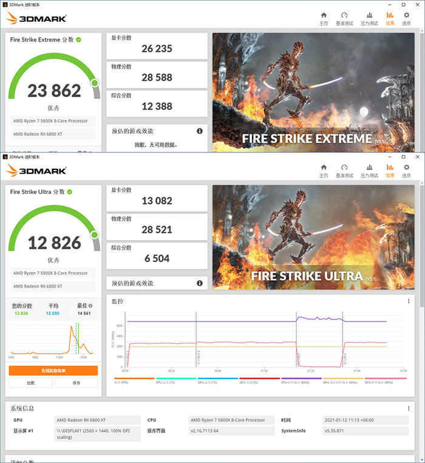Click 3DMARK logo in Fire Strike Extreme window
Image resolution: width=425 pixels, height=463 pixels.
point(36,18)
